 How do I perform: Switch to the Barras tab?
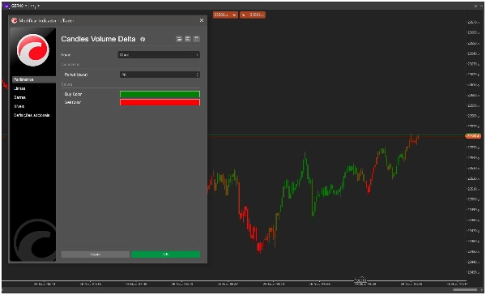click(19, 97)
